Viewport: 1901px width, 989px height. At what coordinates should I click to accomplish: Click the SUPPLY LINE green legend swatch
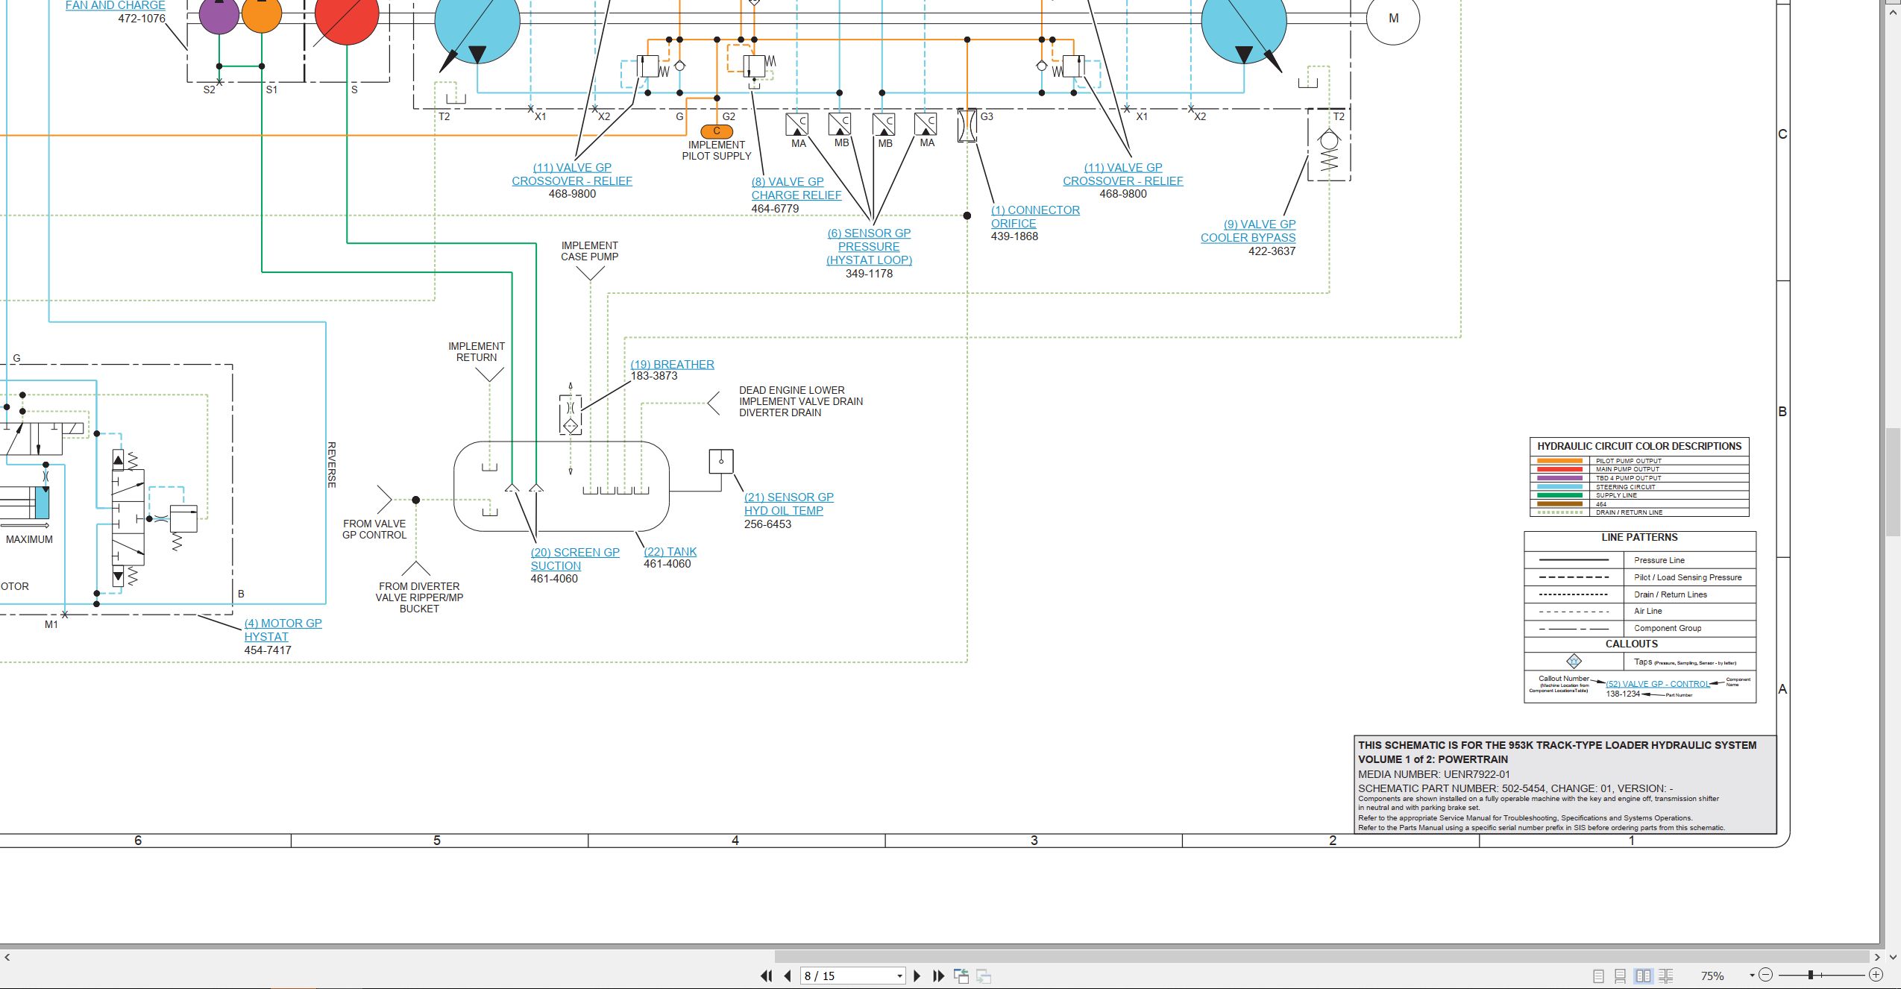click(x=1559, y=495)
